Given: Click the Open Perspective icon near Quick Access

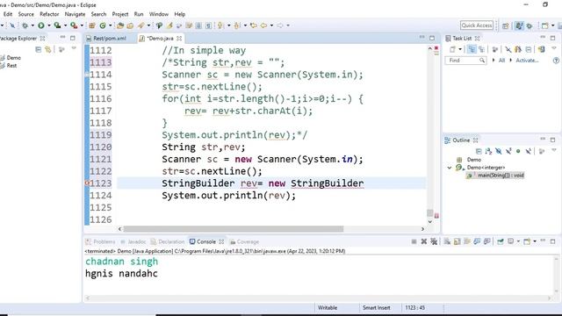Looking at the screenshot, I should point(506,25).
